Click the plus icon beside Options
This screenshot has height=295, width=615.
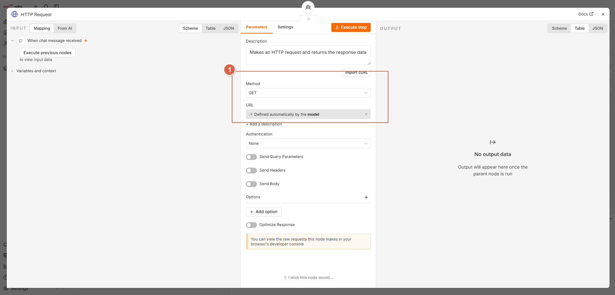[x=366, y=197]
